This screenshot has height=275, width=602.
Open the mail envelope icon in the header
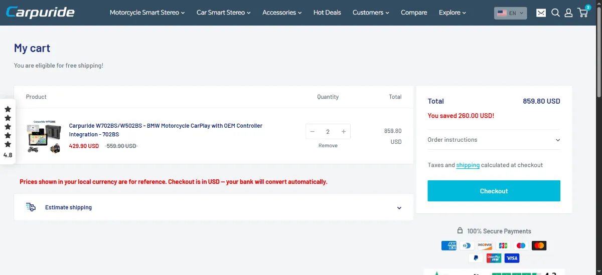[x=541, y=13]
